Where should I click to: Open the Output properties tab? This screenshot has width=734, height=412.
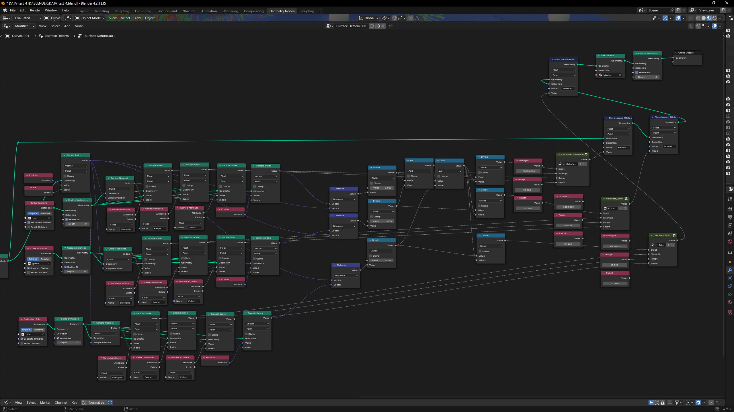click(x=730, y=217)
